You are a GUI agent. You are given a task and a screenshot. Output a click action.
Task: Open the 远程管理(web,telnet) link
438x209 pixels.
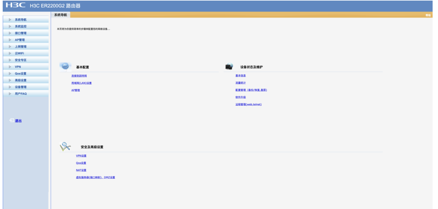click(x=248, y=104)
